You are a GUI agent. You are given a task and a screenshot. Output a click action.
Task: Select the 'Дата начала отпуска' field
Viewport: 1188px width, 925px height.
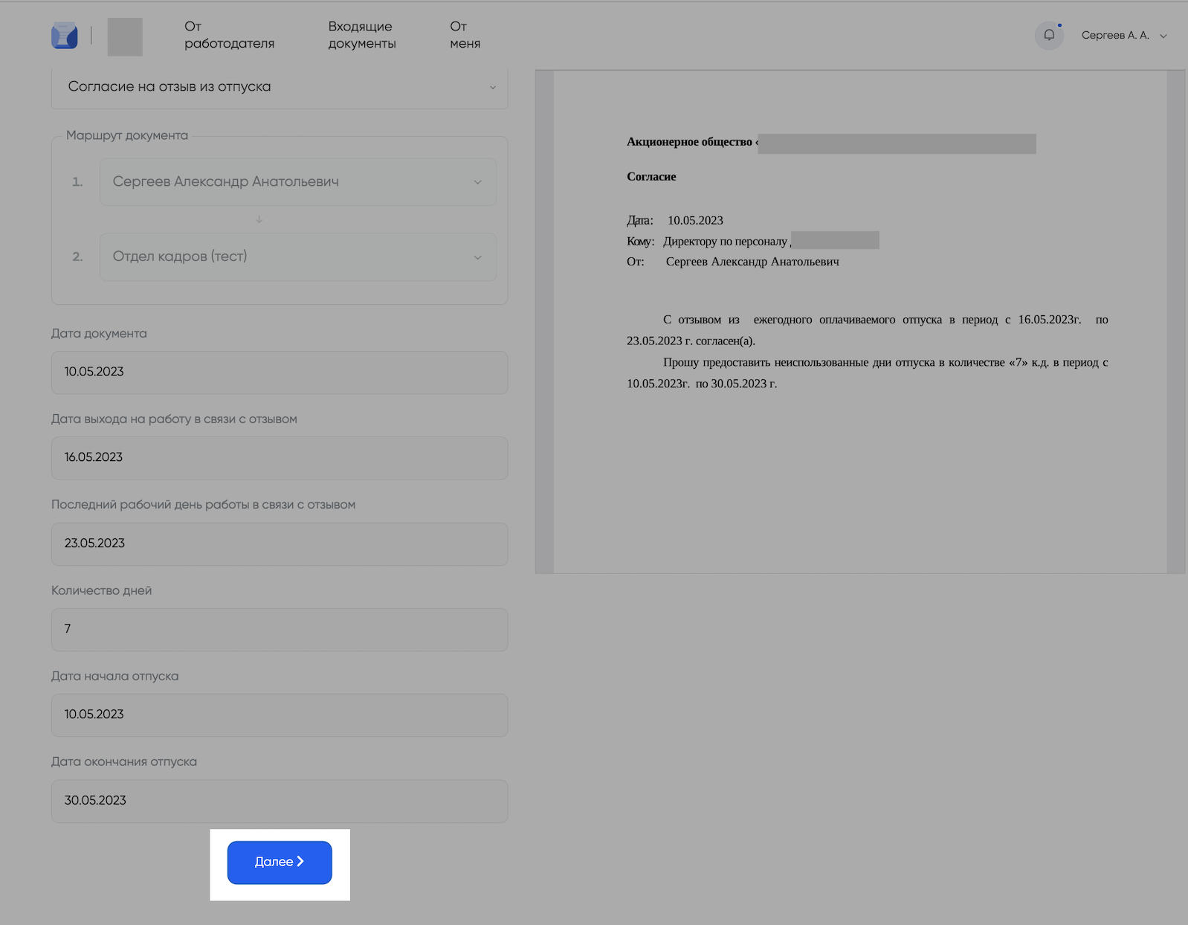pyautogui.click(x=279, y=715)
